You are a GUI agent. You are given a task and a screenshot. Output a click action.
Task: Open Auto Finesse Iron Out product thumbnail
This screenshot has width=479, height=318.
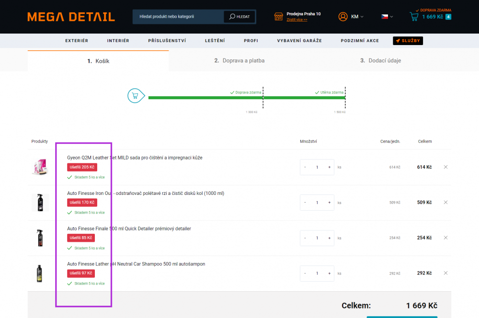pos(40,202)
